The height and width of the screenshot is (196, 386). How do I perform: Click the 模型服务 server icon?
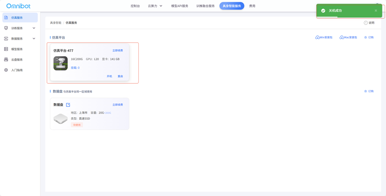coord(6,49)
